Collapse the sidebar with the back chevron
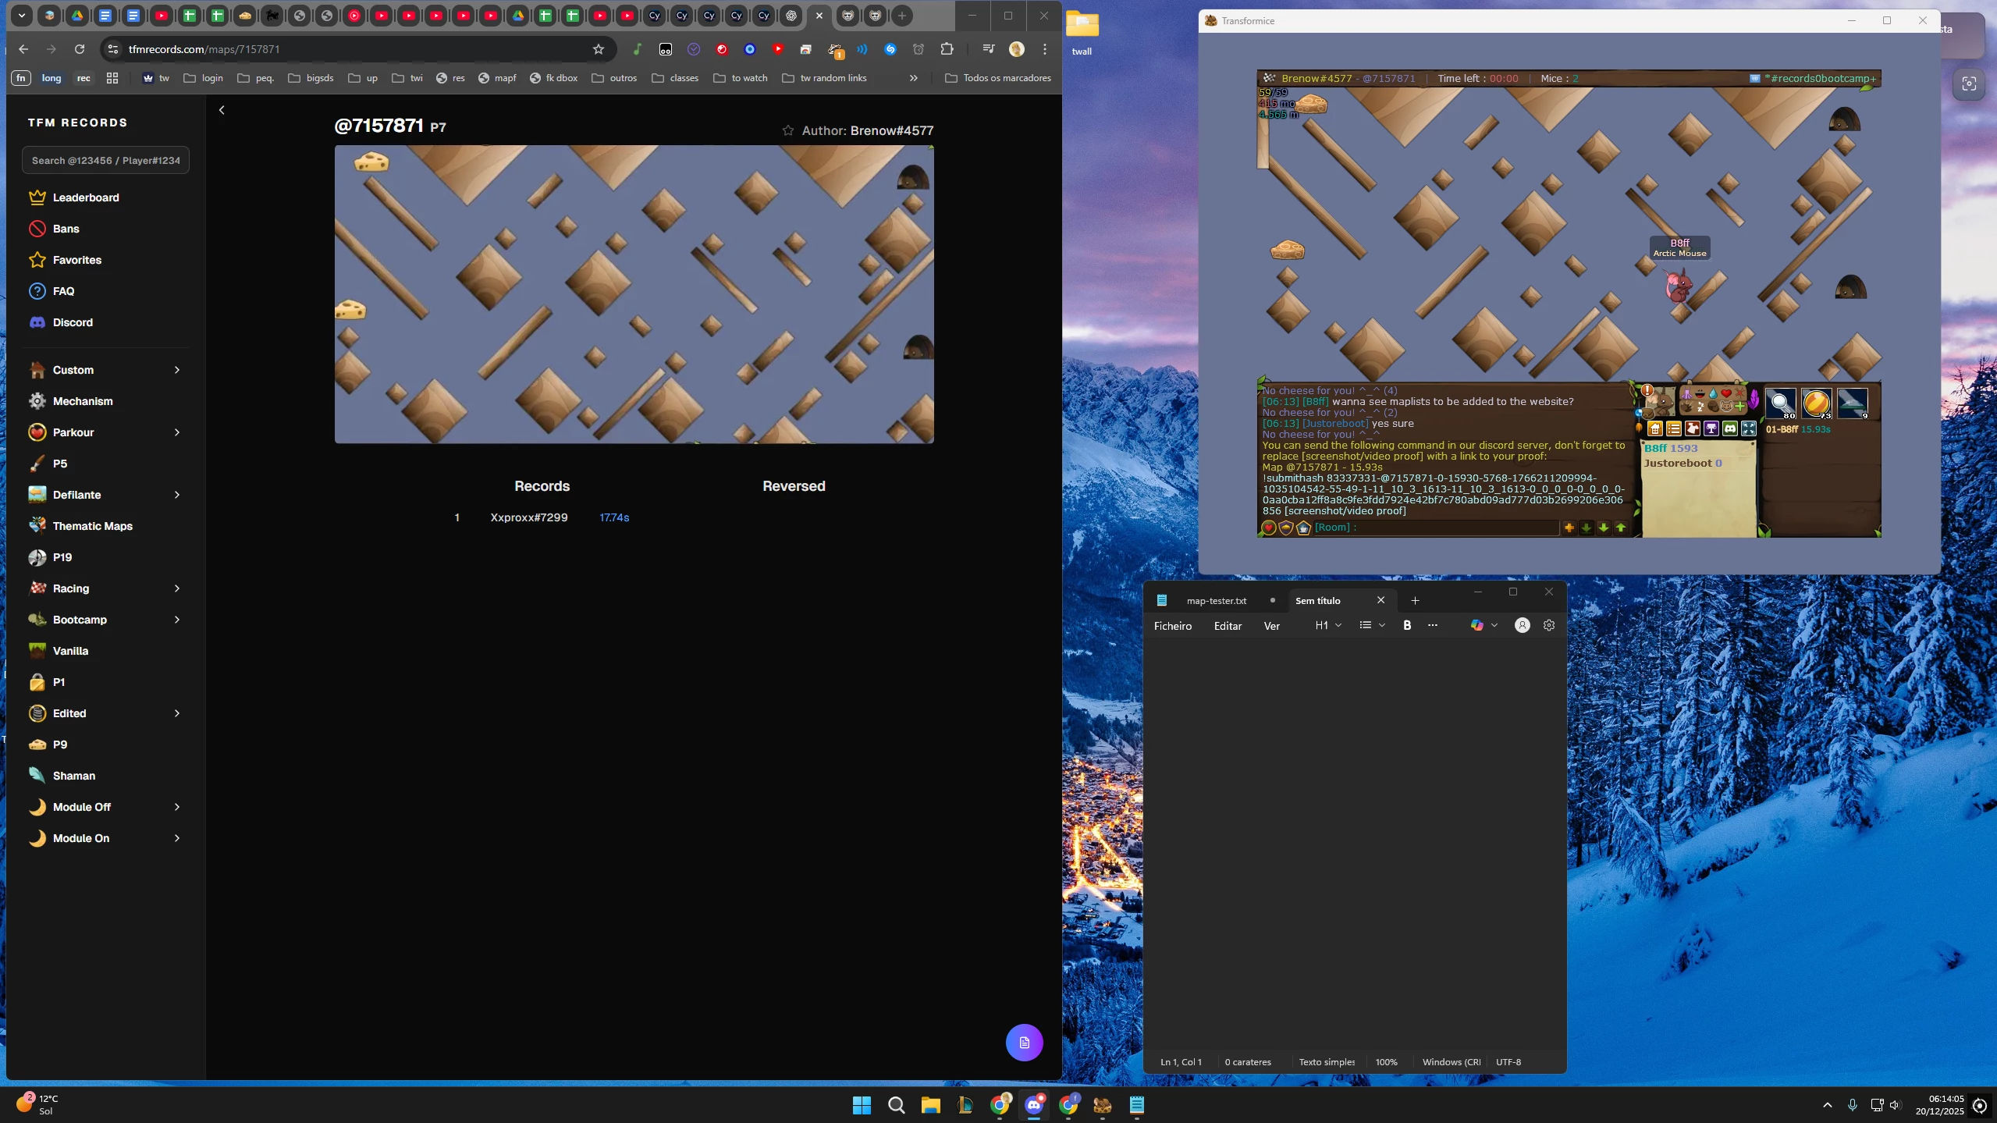The image size is (1997, 1123). (222, 110)
